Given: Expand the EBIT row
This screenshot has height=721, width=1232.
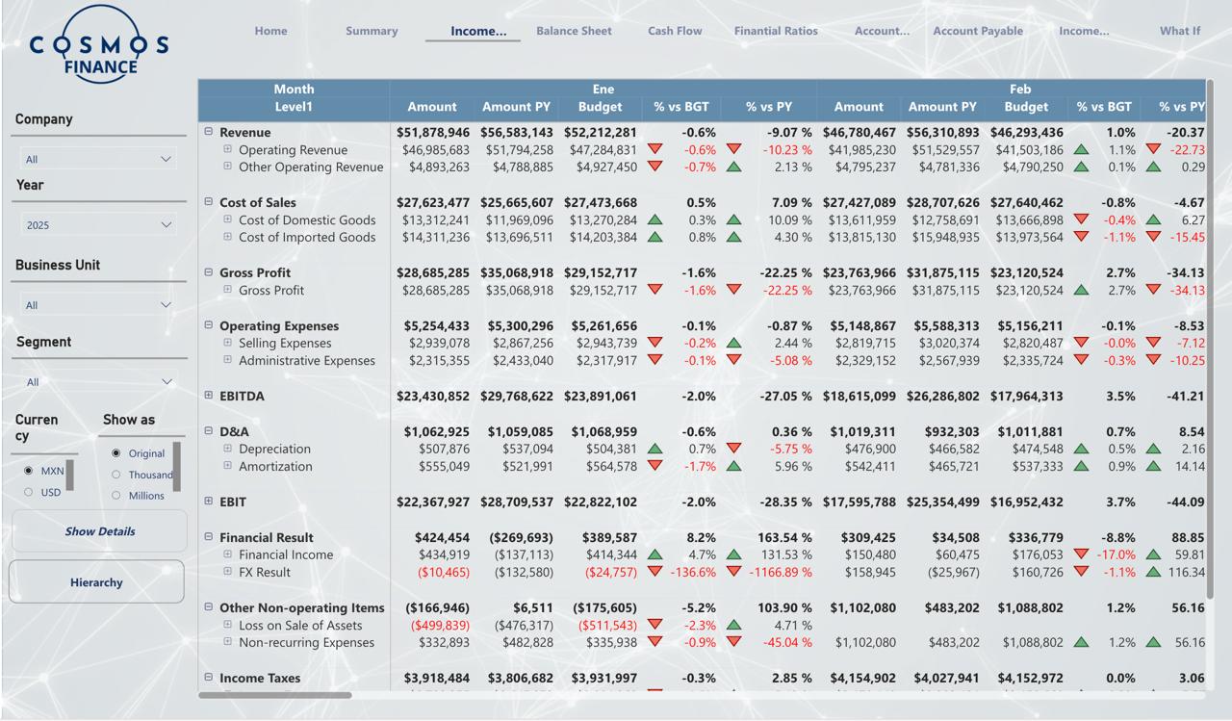Looking at the screenshot, I should (x=209, y=502).
